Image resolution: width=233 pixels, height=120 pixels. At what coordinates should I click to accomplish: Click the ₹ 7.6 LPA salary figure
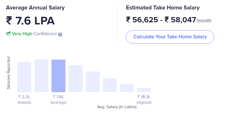(x=30, y=21)
